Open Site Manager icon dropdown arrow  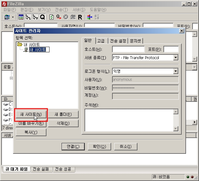click(13, 17)
